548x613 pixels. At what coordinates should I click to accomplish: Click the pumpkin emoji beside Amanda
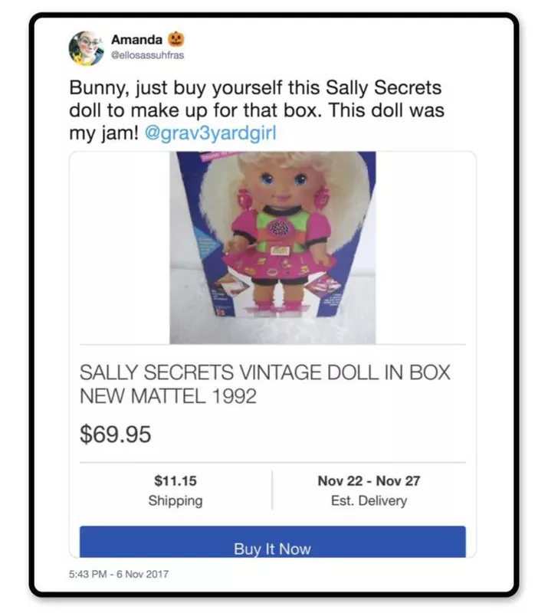176,38
